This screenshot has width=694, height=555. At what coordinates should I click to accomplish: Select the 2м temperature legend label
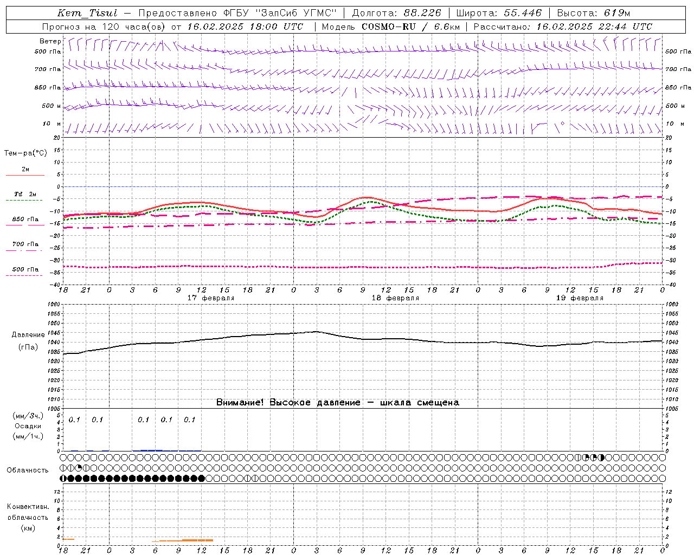pos(25,169)
